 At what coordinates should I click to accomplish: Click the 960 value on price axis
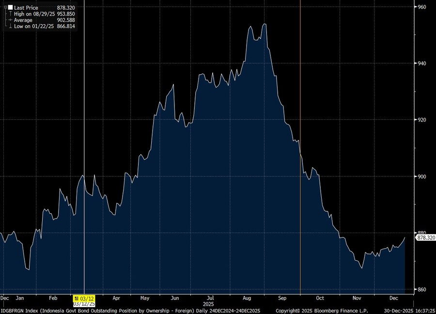point(421,7)
